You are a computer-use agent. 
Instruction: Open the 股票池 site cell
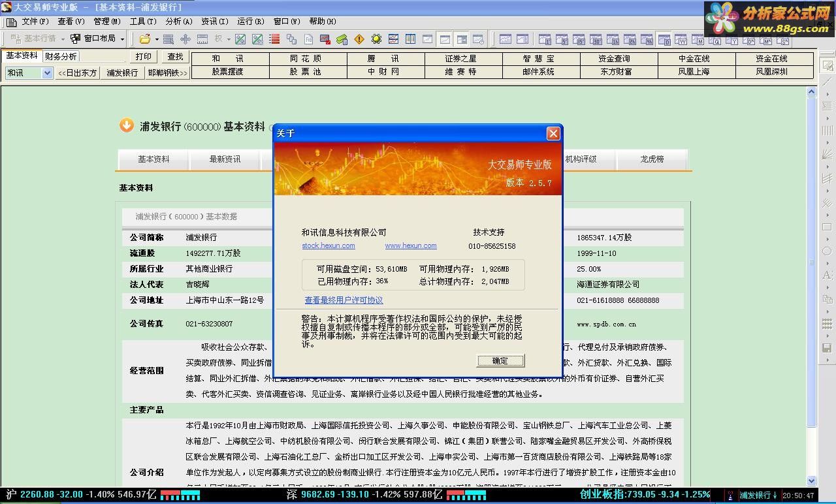[306, 72]
